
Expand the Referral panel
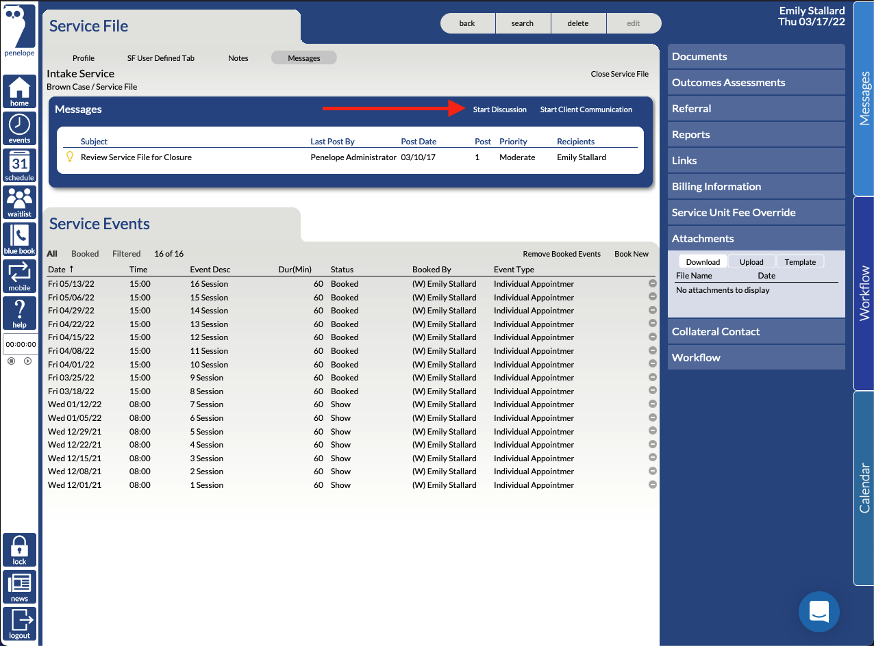coord(756,109)
